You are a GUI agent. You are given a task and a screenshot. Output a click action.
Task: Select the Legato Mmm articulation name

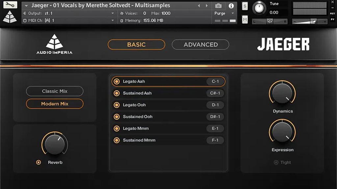tap(136, 129)
